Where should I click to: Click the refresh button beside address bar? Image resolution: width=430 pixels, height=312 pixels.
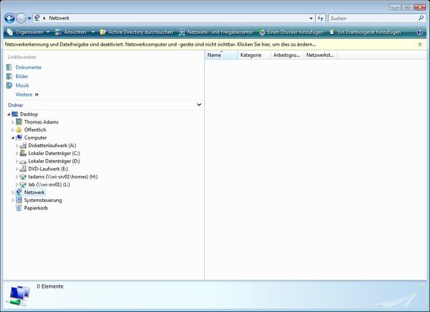(320, 18)
